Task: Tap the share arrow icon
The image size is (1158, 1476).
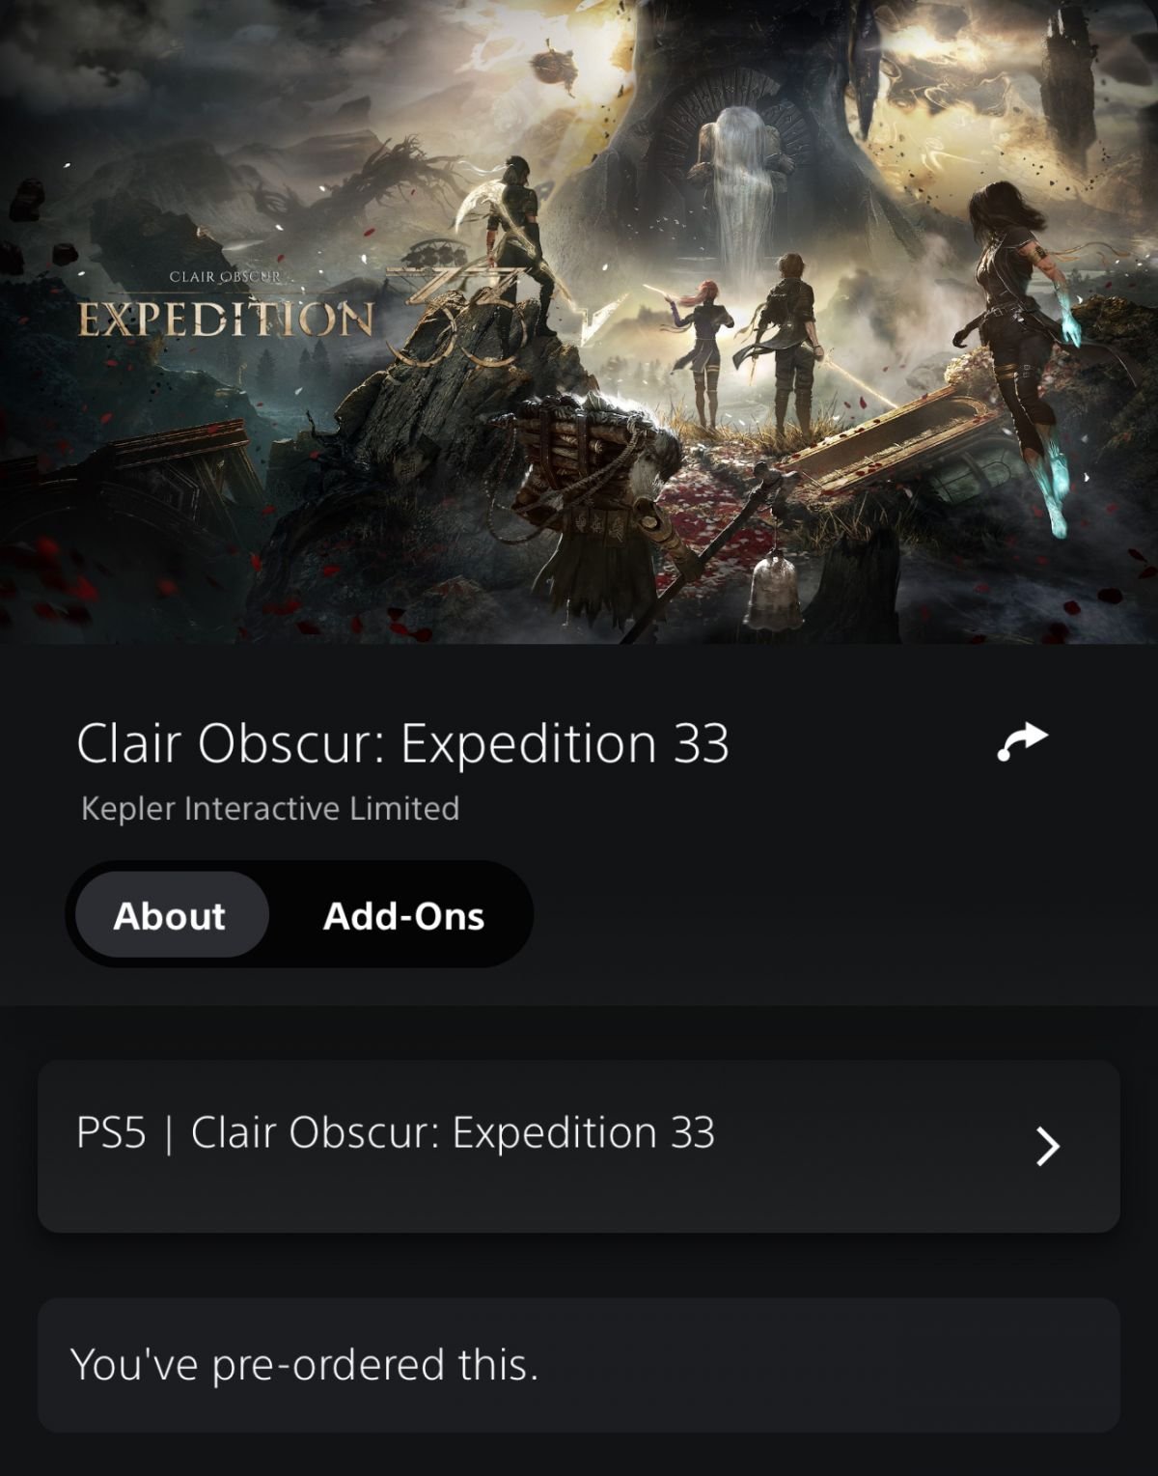Action: pos(1022,742)
